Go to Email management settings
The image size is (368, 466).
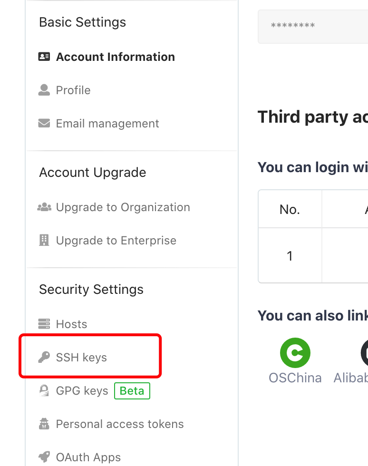pyautogui.click(x=107, y=123)
